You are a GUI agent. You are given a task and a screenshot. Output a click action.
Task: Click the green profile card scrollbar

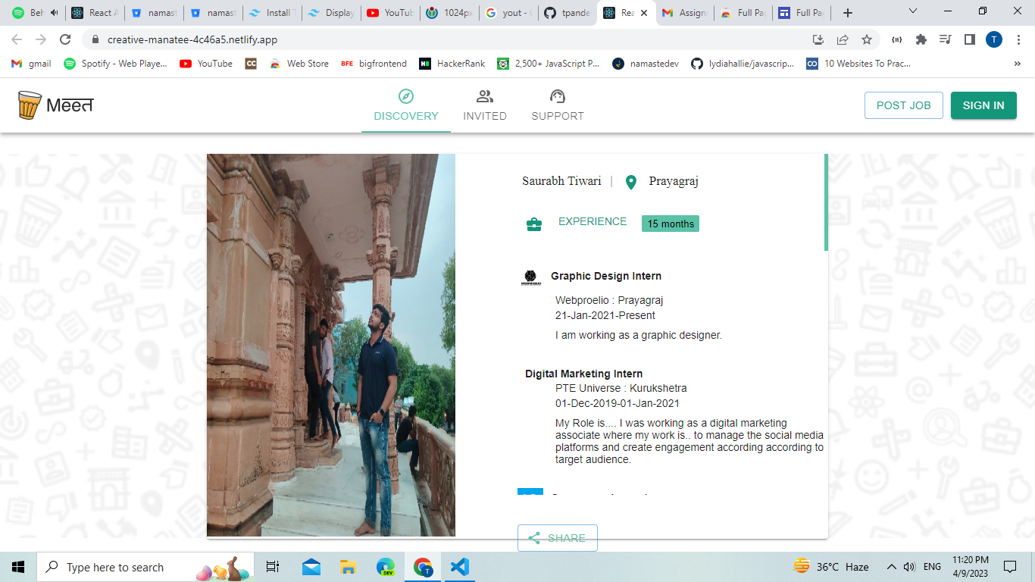click(826, 202)
